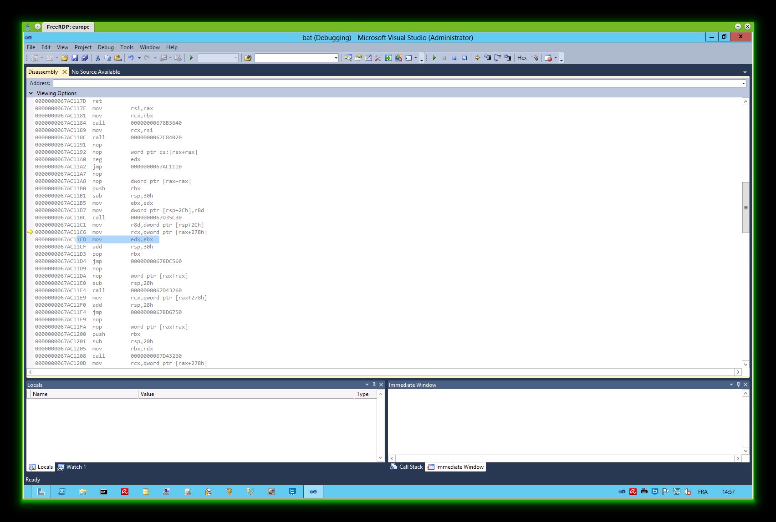Expand the Viewing Options section
Screen dimensions: 776x522
click(x=31, y=93)
